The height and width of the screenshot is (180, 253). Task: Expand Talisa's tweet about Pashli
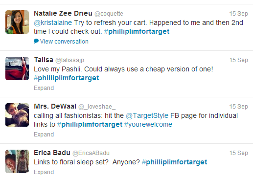(x=44, y=88)
